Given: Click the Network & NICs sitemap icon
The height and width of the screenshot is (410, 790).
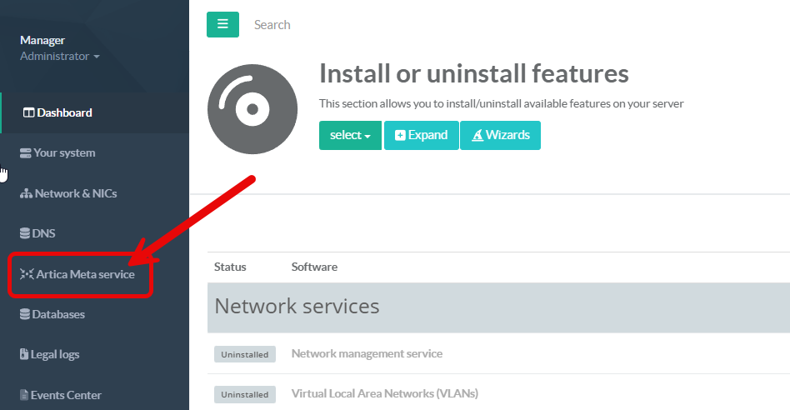Looking at the screenshot, I should pyautogui.click(x=26, y=194).
